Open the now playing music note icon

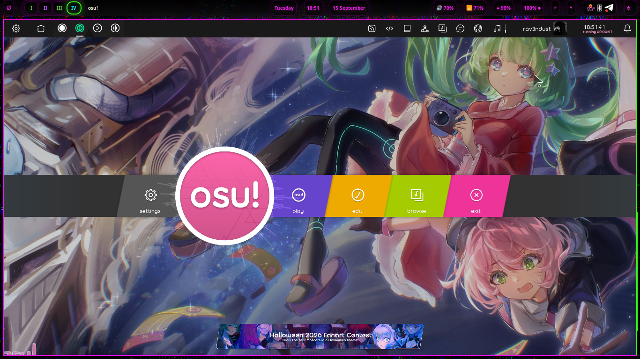(x=497, y=29)
